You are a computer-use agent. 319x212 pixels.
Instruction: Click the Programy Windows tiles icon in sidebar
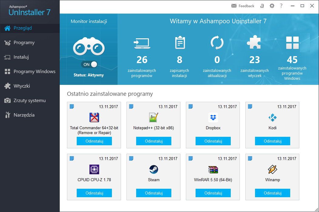point(7,72)
